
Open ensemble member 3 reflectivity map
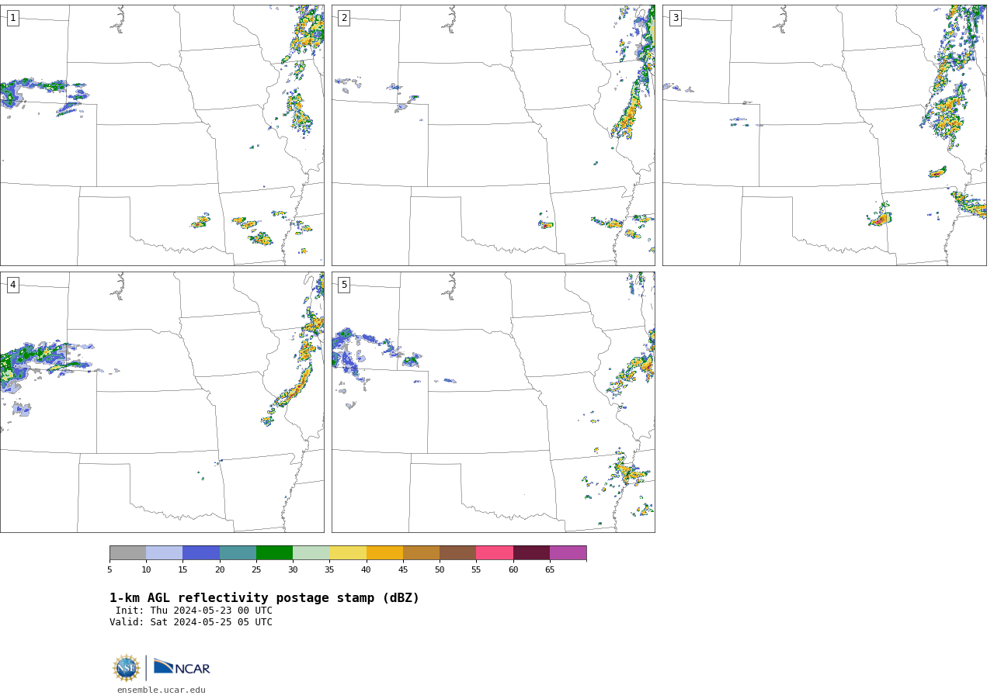click(x=825, y=135)
